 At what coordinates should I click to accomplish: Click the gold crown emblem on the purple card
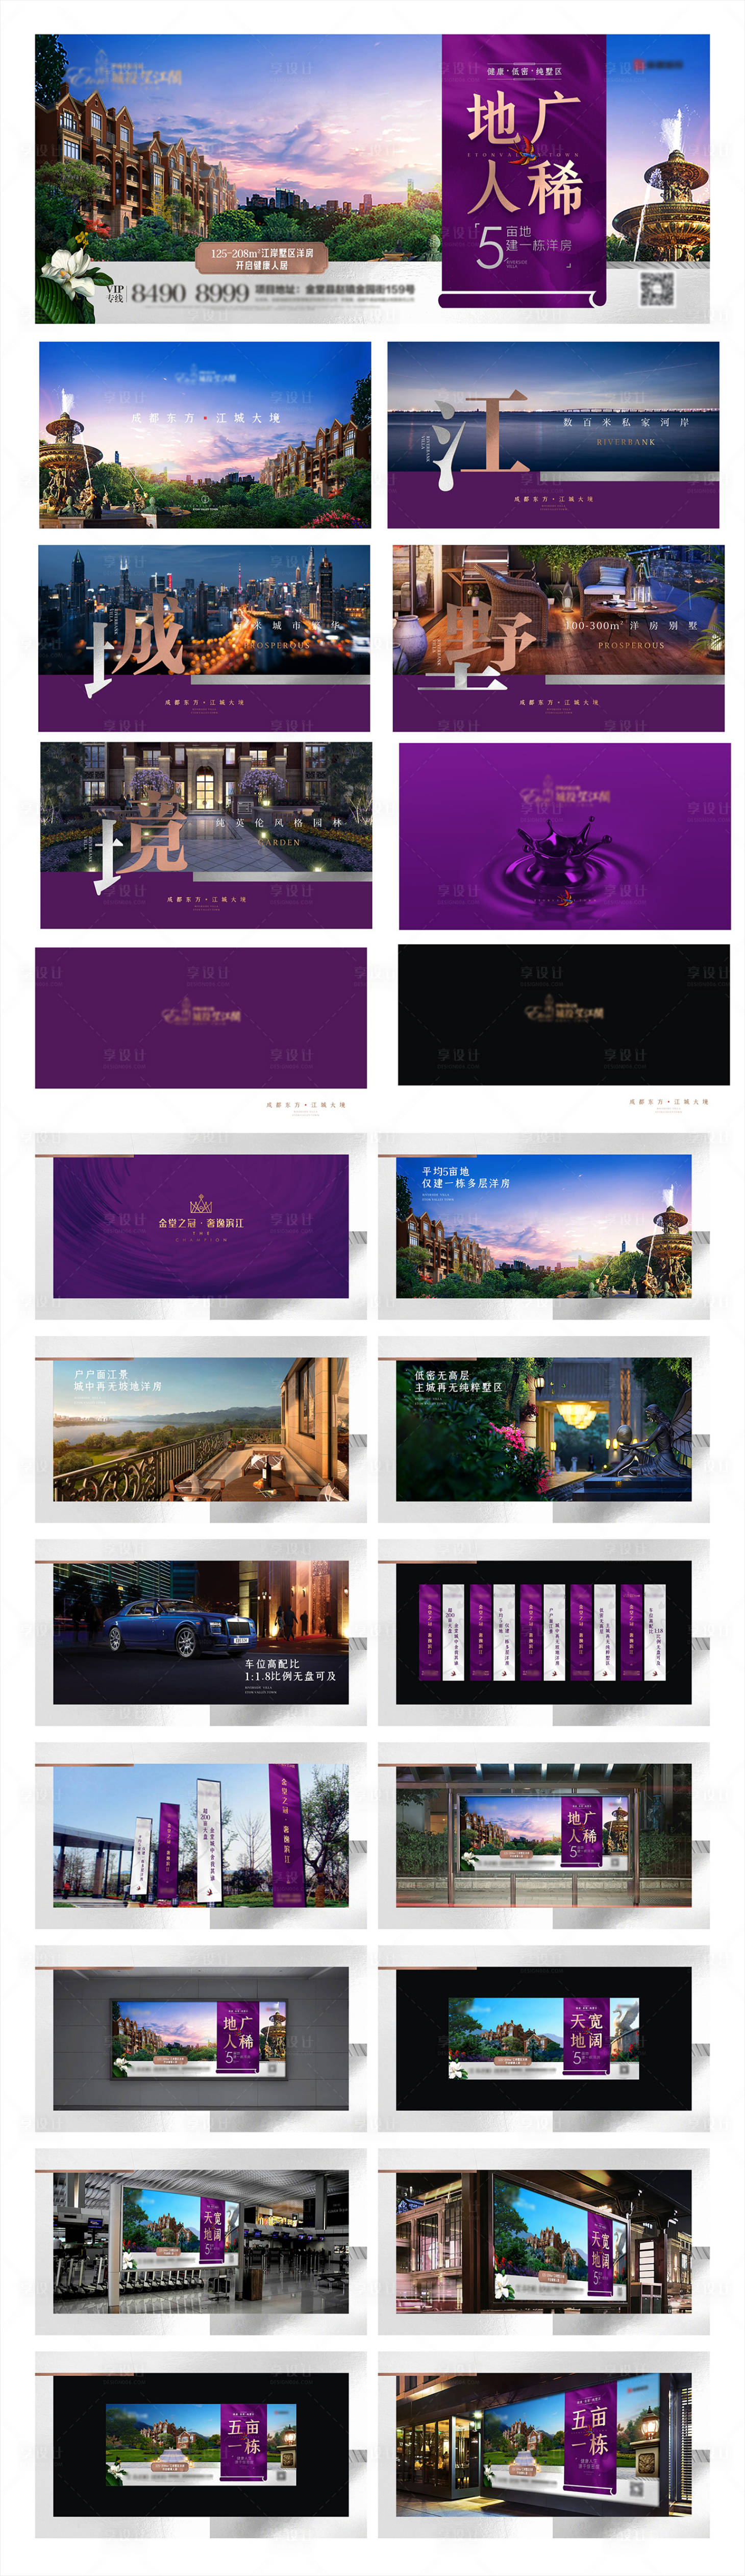[201, 1205]
